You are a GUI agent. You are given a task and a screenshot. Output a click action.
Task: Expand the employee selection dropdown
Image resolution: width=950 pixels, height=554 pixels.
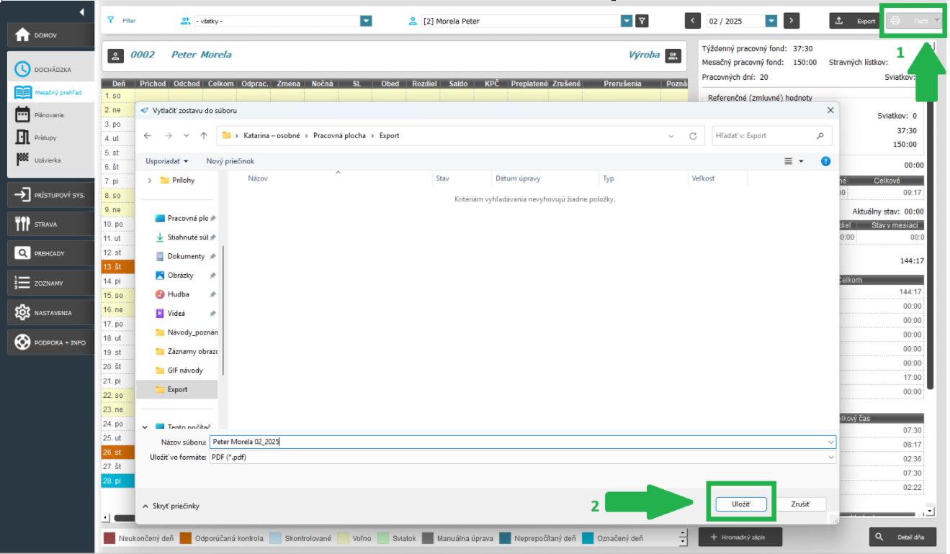coord(626,21)
